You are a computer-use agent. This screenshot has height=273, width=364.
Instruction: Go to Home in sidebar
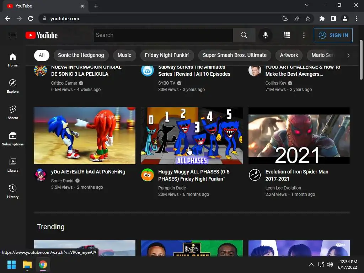point(13,60)
